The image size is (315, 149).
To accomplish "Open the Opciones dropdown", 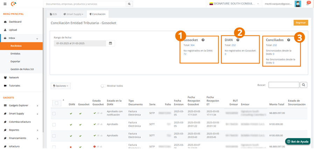I will (x=61, y=86).
